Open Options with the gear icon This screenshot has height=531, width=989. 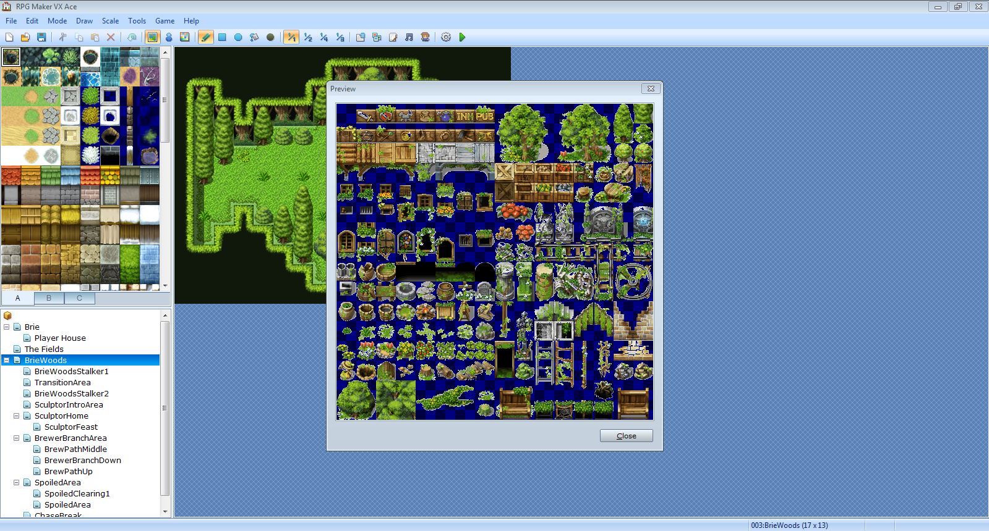(x=446, y=37)
